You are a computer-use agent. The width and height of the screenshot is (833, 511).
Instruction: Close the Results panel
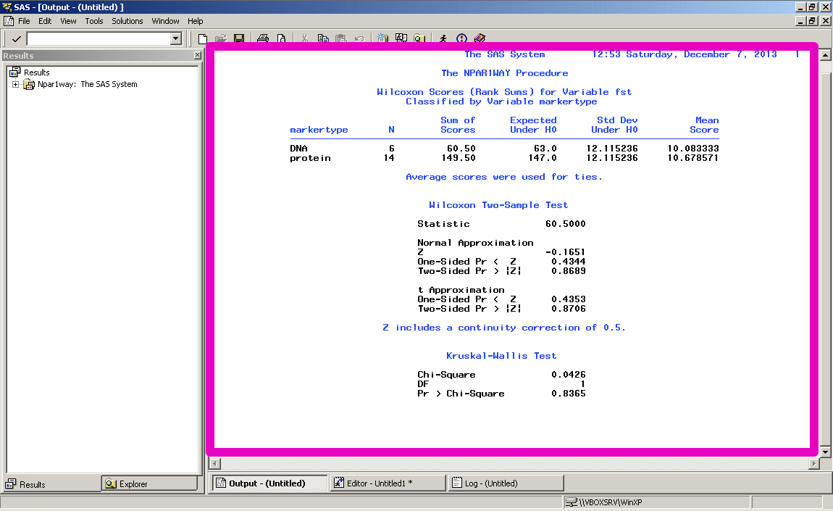click(198, 56)
